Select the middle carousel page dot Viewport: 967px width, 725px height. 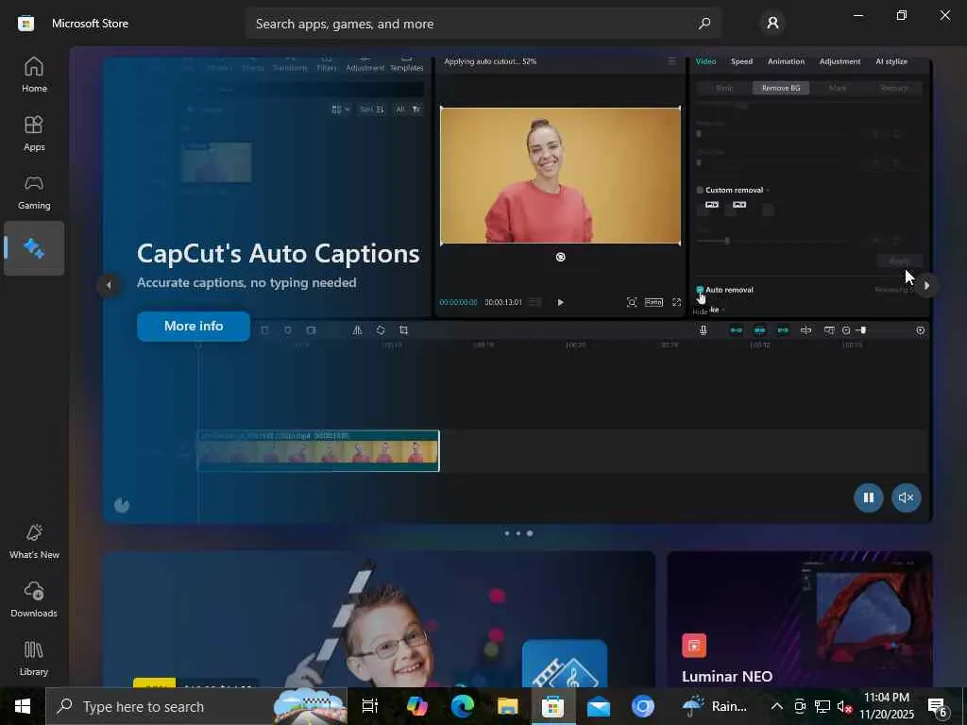click(x=518, y=533)
